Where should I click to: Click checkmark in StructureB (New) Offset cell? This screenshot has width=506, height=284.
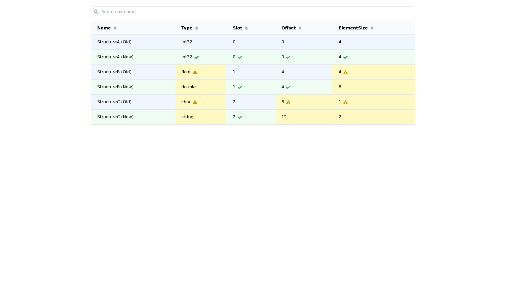[288, 87]
